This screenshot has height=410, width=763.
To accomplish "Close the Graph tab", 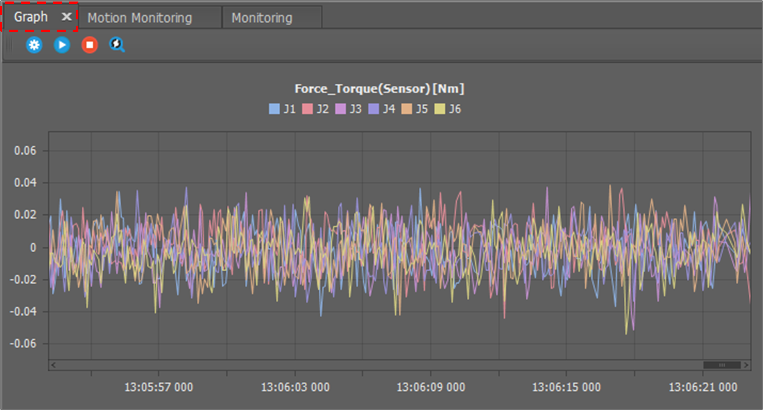I will pos(67,17).
